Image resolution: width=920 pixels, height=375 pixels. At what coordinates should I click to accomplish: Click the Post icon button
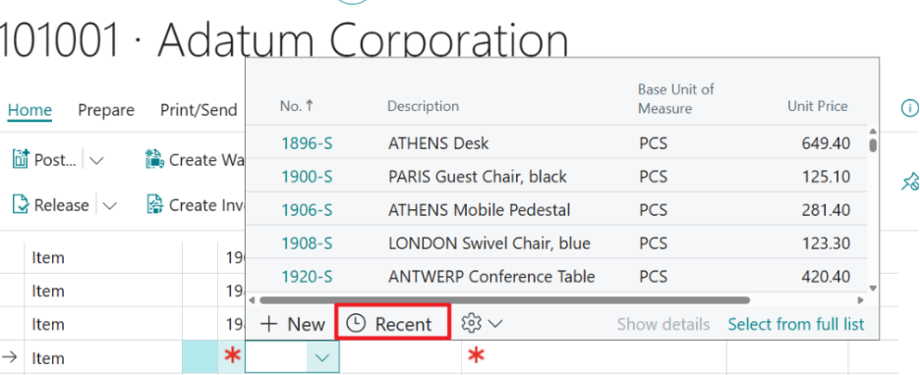pos(21,159)
